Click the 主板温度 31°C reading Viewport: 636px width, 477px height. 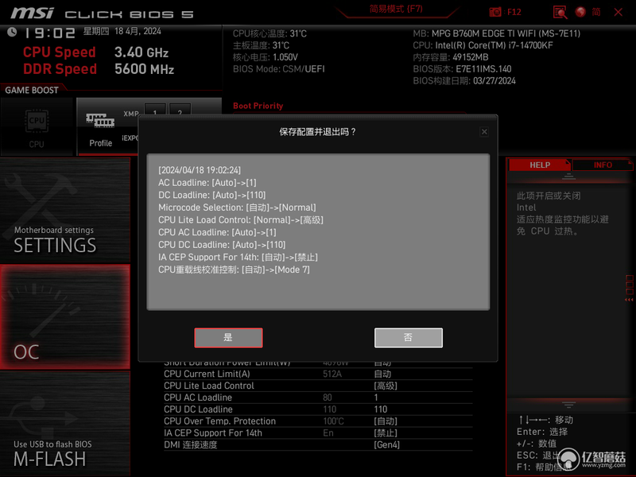point(262,45)
